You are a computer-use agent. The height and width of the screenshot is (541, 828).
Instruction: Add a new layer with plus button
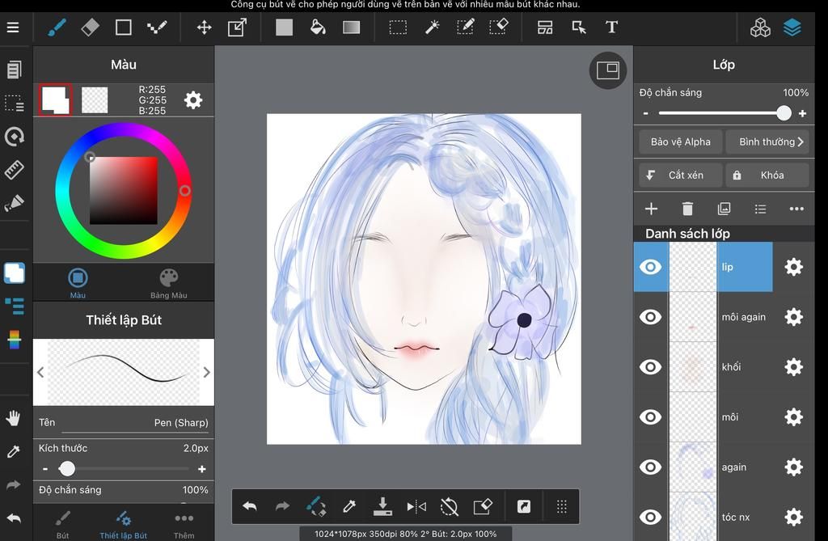click(x=651, y=209)
